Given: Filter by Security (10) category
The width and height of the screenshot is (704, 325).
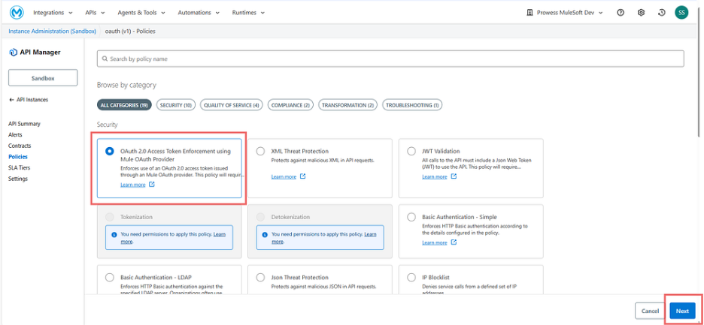Looking at the screenshot, I should click(x=176, y=105).
